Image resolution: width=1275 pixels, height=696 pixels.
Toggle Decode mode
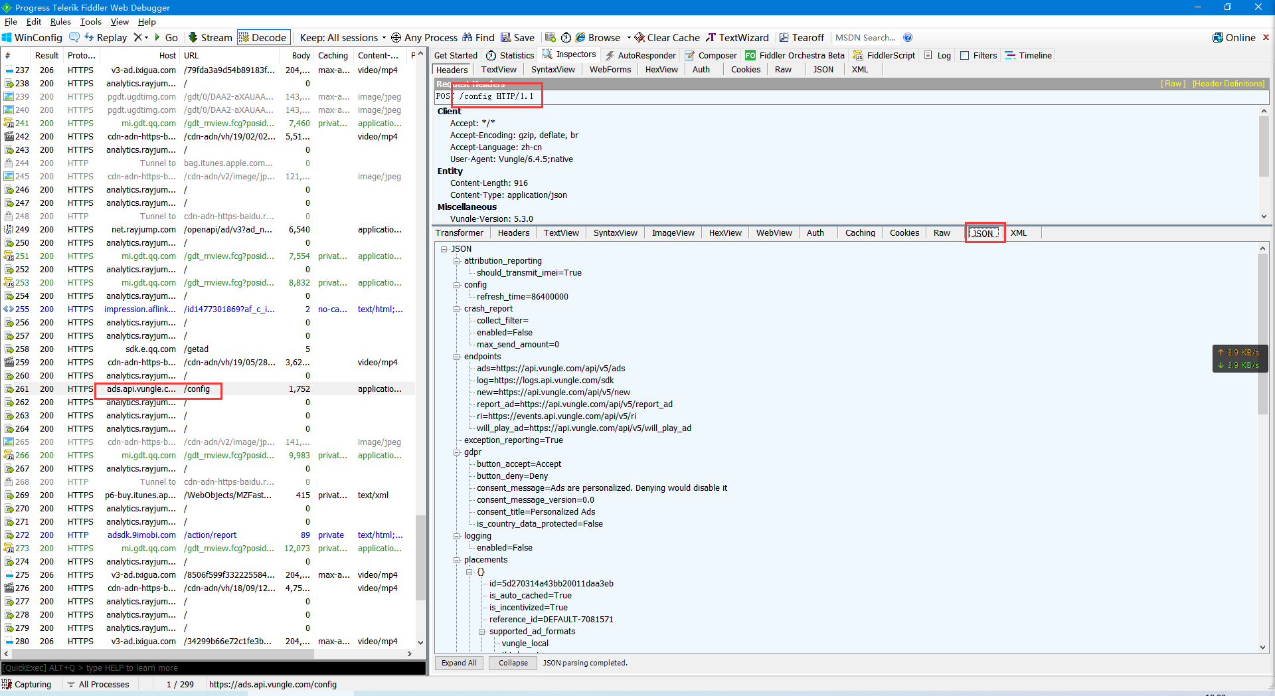[262, 38]
